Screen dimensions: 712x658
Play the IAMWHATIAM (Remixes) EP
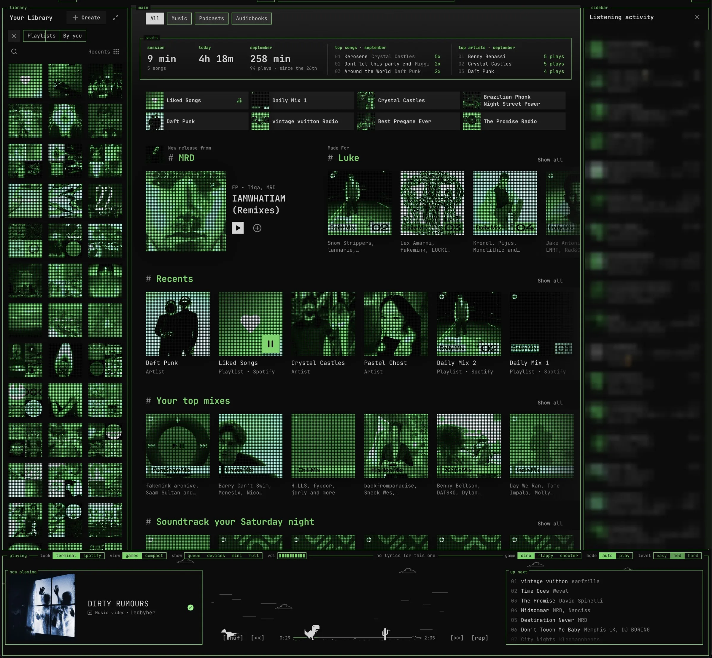(238, 228)
